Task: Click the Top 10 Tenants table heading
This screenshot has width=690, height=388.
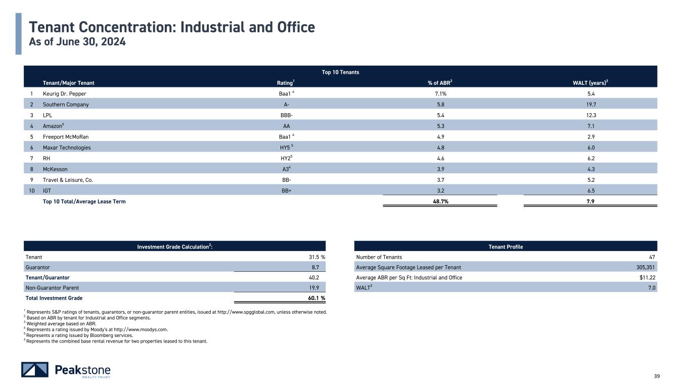Action: coord(340,72)
